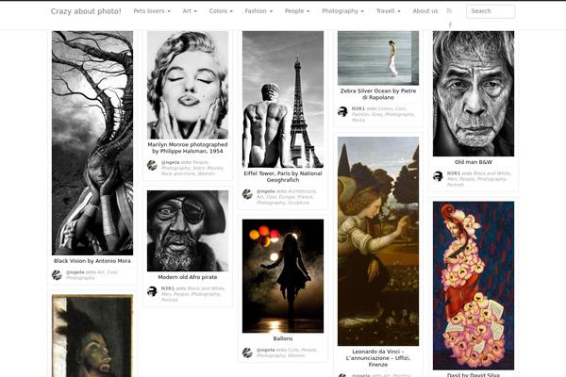
Task: Click the avatar on the Ballons card
Action: (x=247, y=352)
